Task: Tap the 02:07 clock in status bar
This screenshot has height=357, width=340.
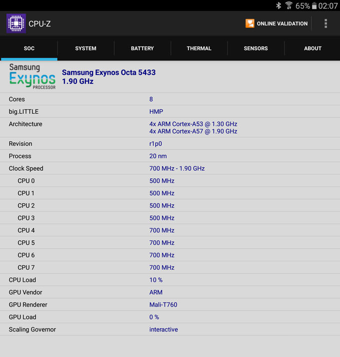Action: point(328,5)
